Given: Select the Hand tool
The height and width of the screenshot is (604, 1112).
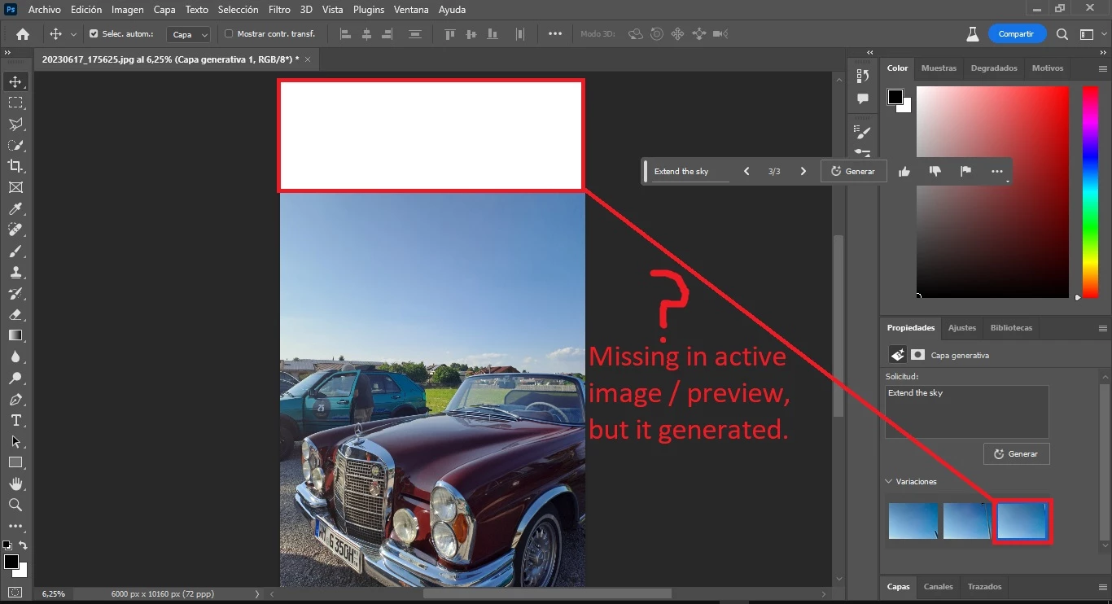Looking at the screenshot, I should coord(15,484).
